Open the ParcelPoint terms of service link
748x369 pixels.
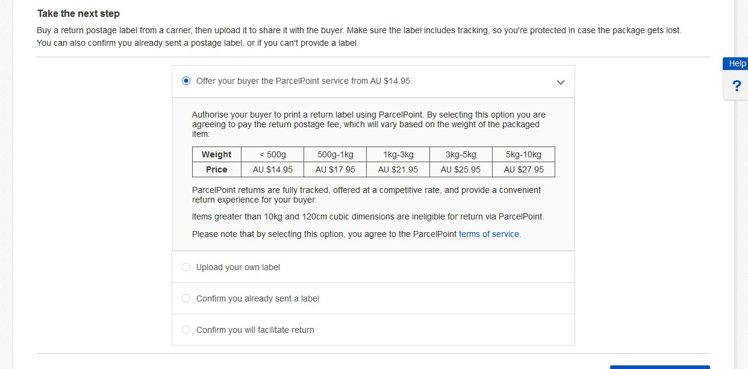click(489, 234)
